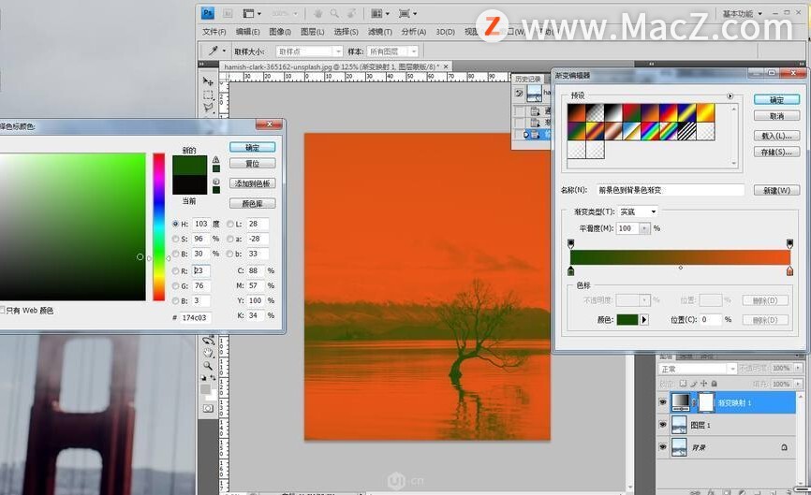Click the lock all icon in Layers panel
Image resolution: width=811 pixels, height=495 pixels.
[x=715, y=384]
